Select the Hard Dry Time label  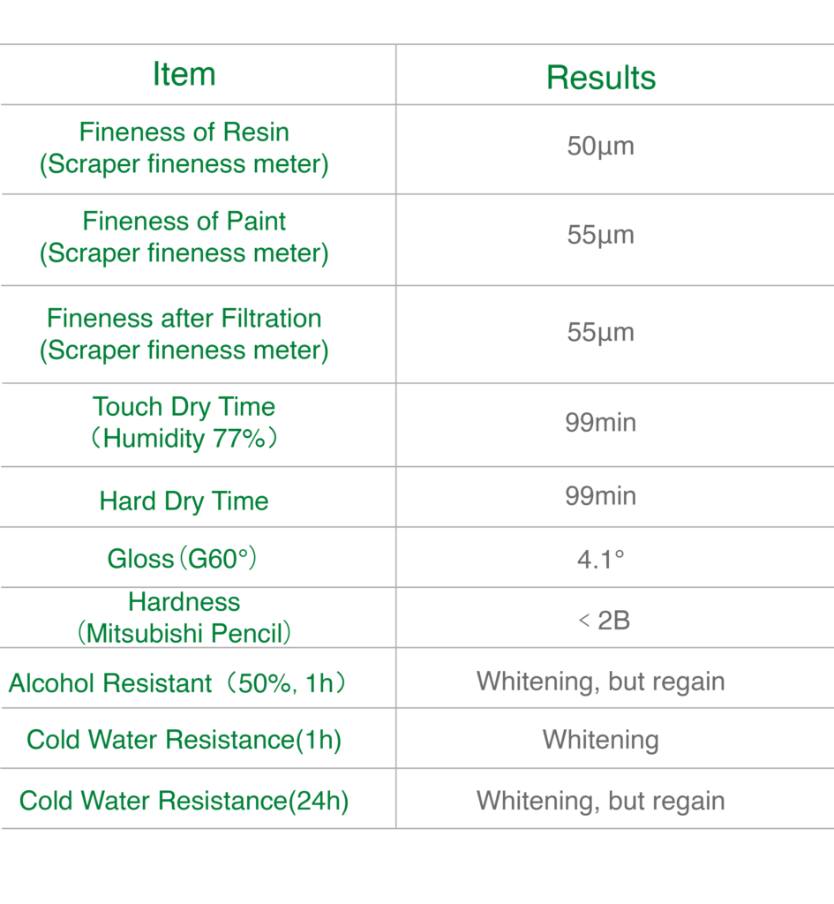[x=184, y=501]
